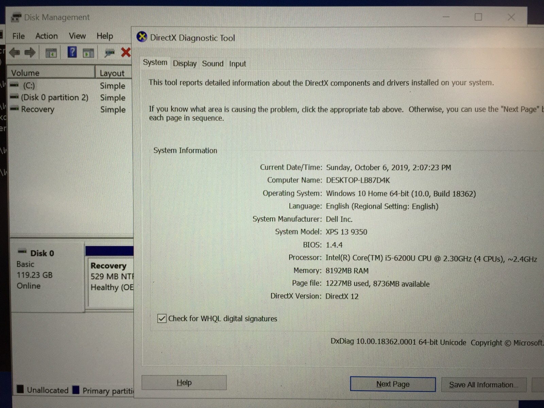The height and width of the screenshot is (408, 544).
Task: Click the date Sunday, October 6, 2019
Action: click(367, 168)
